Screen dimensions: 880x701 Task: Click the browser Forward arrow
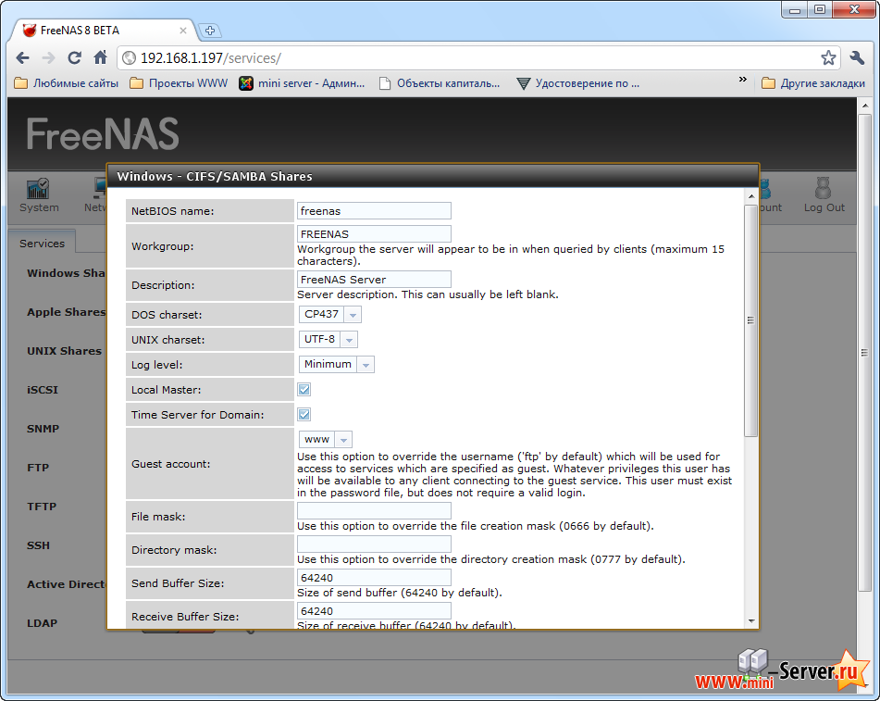[49, 57]
